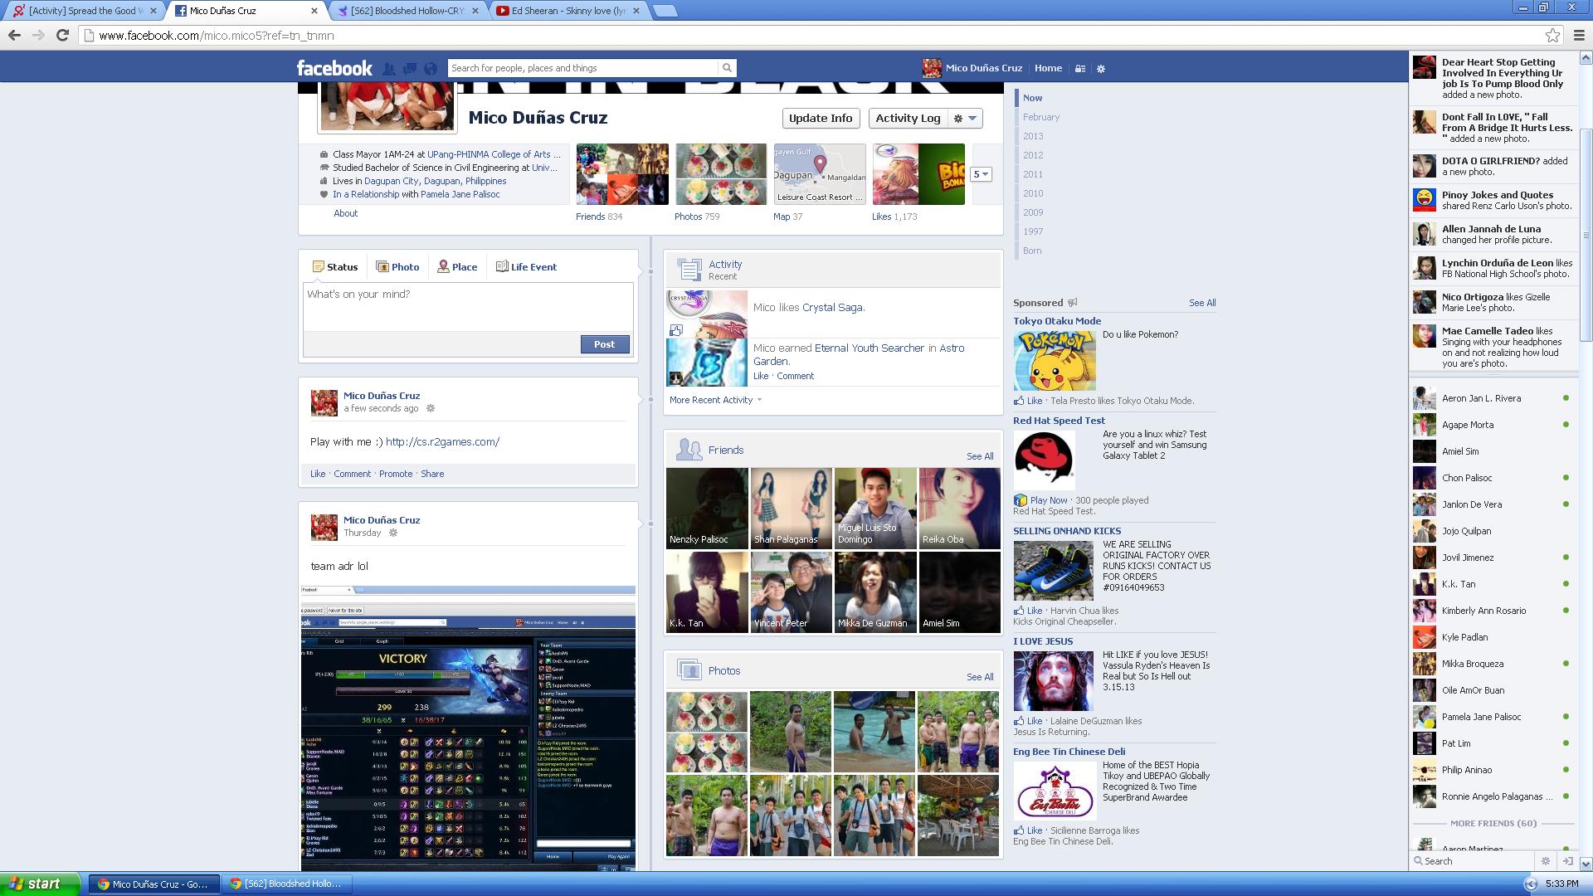This screenshot has width=1593, height=896.
Task: Open account settings gear in header
Action: 1101,69
